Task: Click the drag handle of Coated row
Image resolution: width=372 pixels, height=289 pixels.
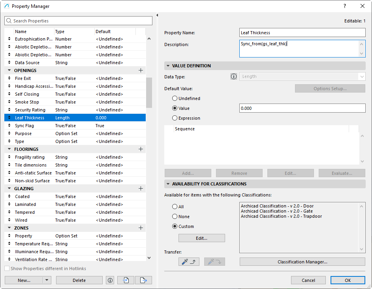Action: [x=9, y=196]
